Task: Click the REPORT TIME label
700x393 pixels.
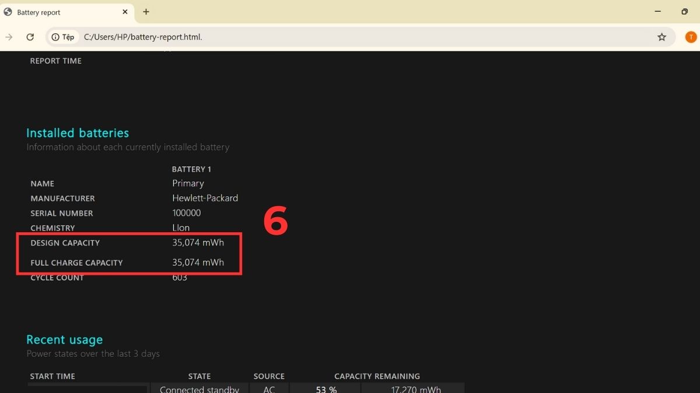Action: tap(56, 61)
